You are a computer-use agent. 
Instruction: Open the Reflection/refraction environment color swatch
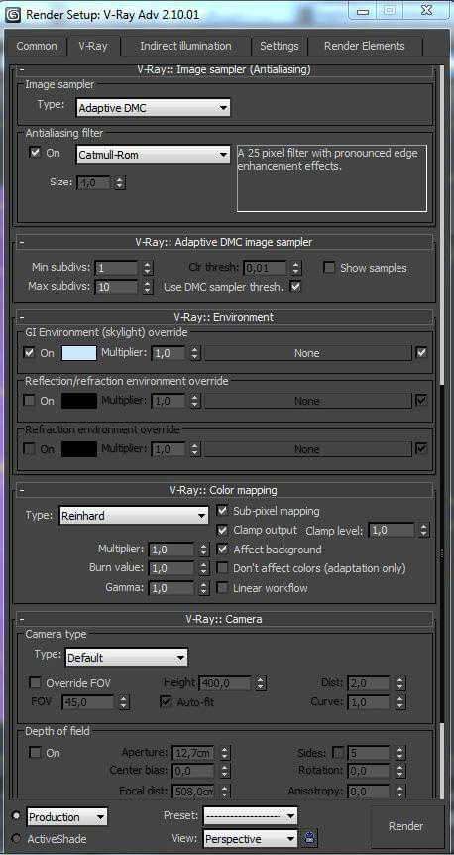pyautogui.click(x=79, y=401)
